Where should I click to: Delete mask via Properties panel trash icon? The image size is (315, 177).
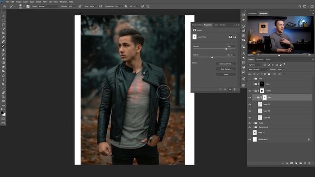(234, 89)
